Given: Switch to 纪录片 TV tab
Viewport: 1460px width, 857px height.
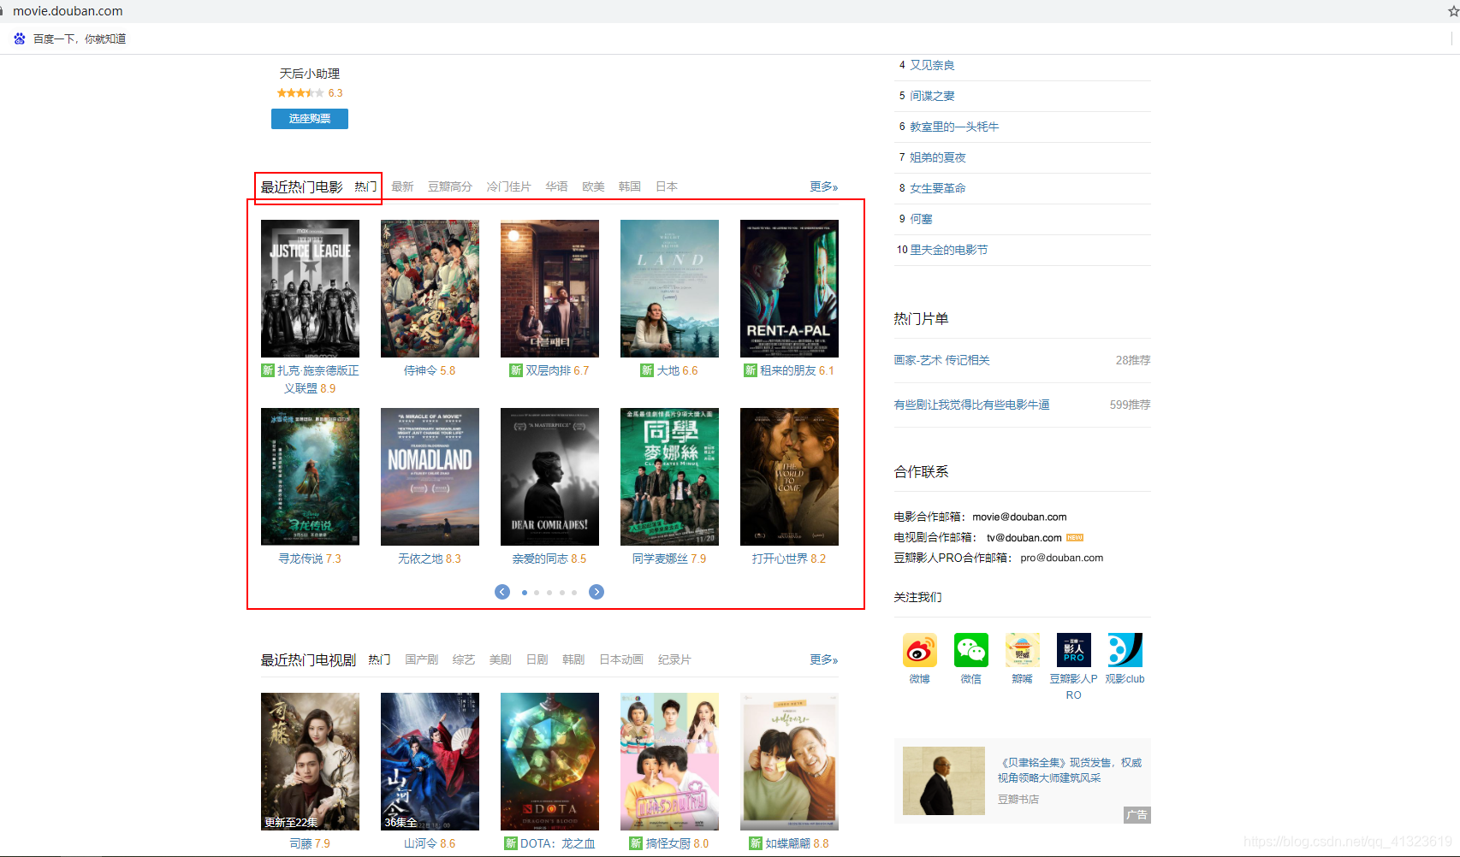Looking at the screenshot, I should pyautogui.click(x=674, y=659).
